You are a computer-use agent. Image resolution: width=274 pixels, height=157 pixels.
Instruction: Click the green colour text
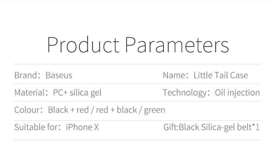point(155,110)
